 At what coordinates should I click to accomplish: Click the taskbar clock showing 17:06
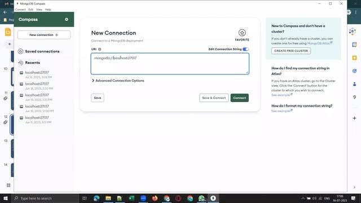pos(340,198)
